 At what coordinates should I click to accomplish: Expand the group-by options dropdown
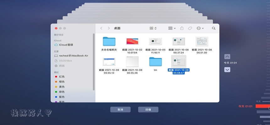tap(172, 28)
